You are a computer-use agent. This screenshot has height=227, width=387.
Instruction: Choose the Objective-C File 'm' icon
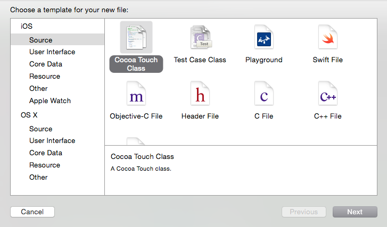(136, 94)
